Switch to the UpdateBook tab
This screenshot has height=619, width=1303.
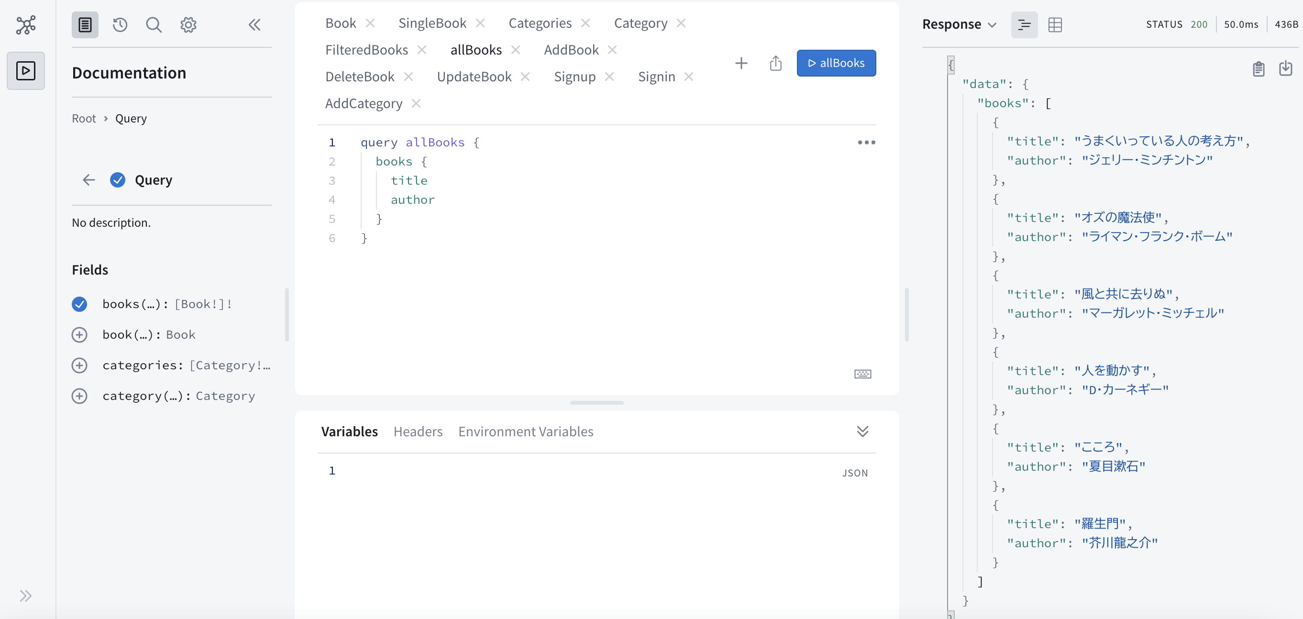474,77
